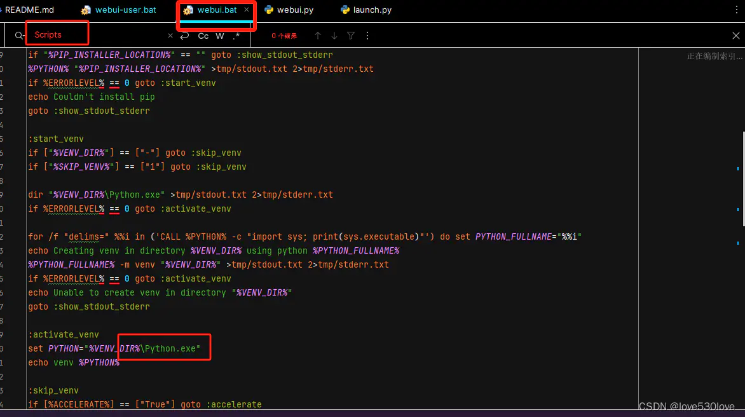The width and height of the screenshot is (745, 417).
Task: Open the search history magnifier dropdown
Action: click(x=18, y=36)
